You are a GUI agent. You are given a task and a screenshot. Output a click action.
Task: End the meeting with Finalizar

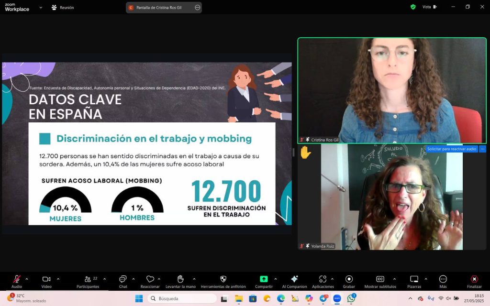[474, 281]
